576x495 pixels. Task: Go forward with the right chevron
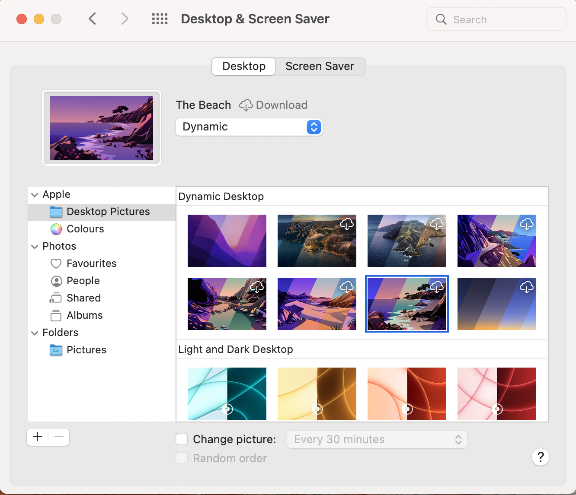(x=125, y=19)
